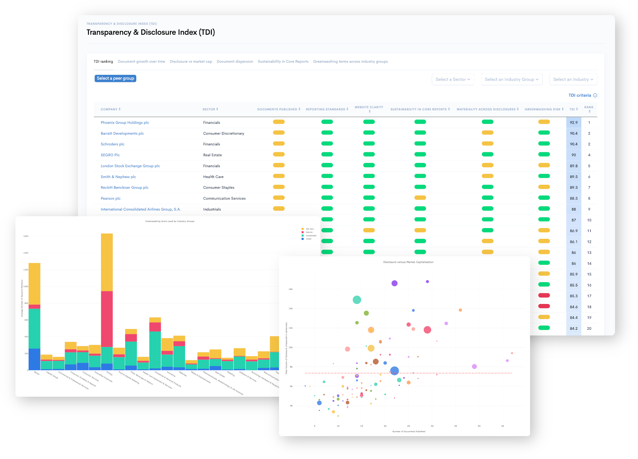Viewport: 638px width, 459px height.
Task: Sort by Company column arrows
Action: [120, 109]
